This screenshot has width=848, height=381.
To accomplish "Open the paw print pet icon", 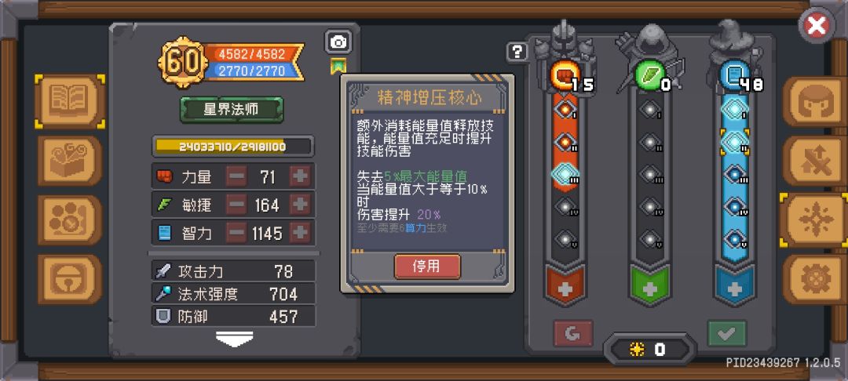I will (x=70, y=220).
